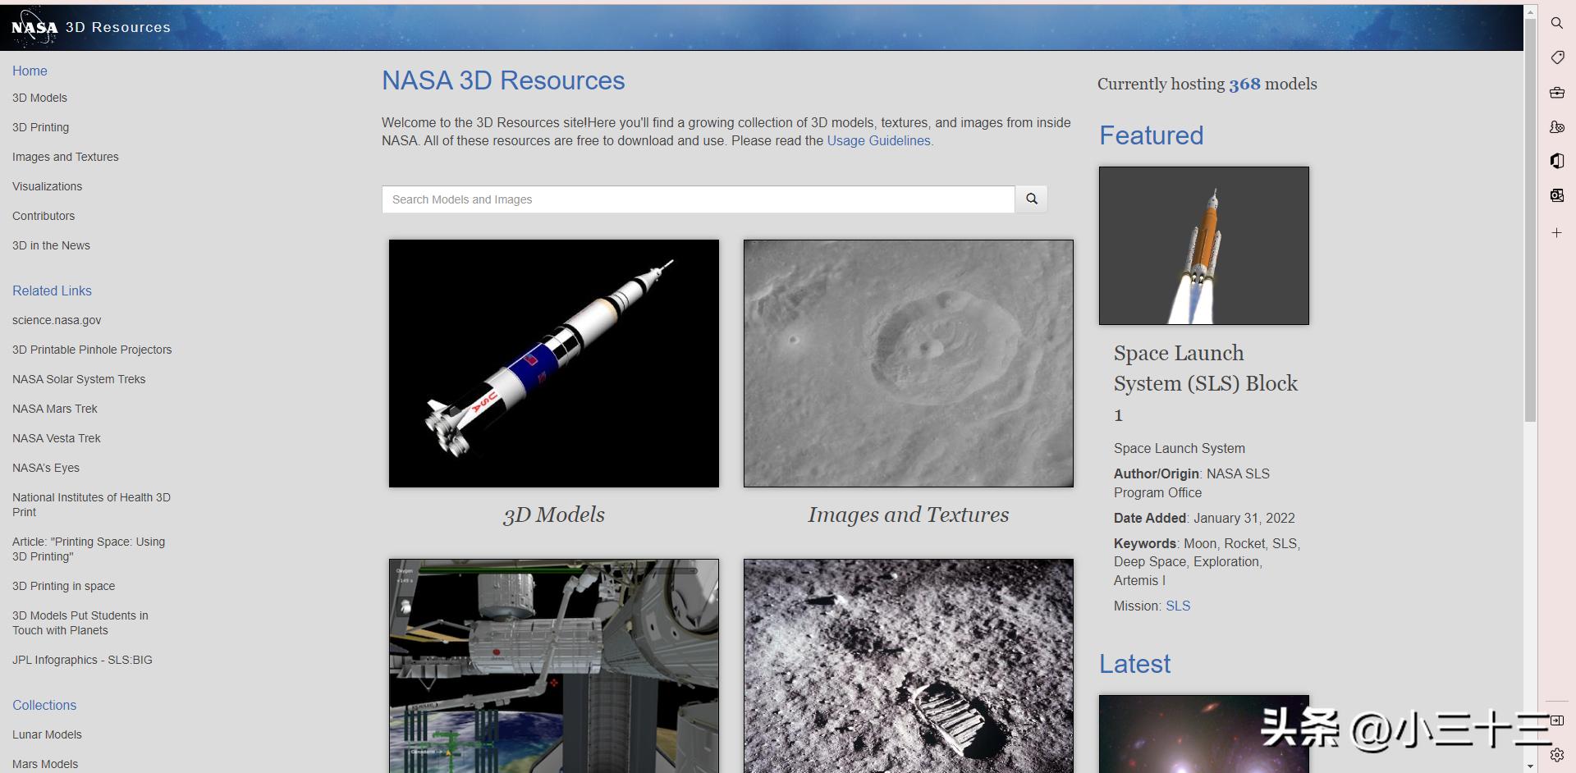1576x773 pixels.
Task: Open the Microsoft 365 sidebar icon
Action: [1556, 161]
